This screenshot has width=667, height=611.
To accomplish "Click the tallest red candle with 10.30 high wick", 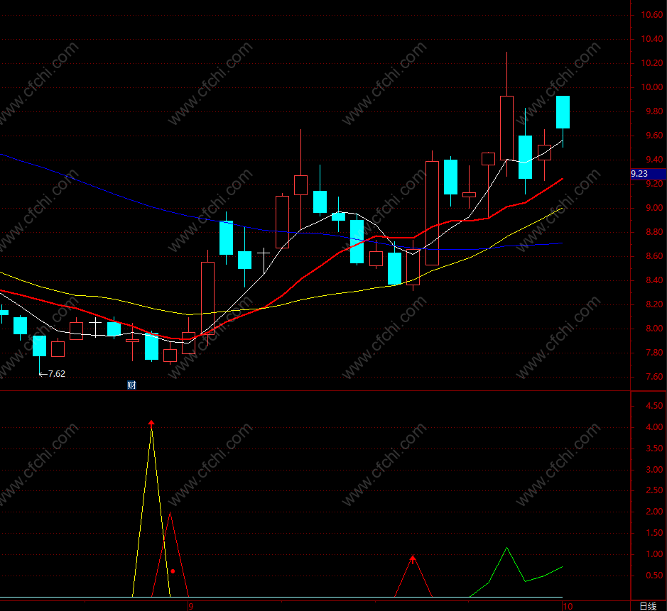I will click(506, 128).
